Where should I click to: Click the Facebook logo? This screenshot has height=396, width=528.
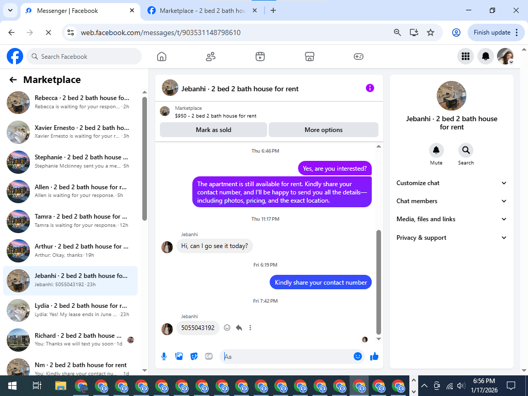click(15, 56)
